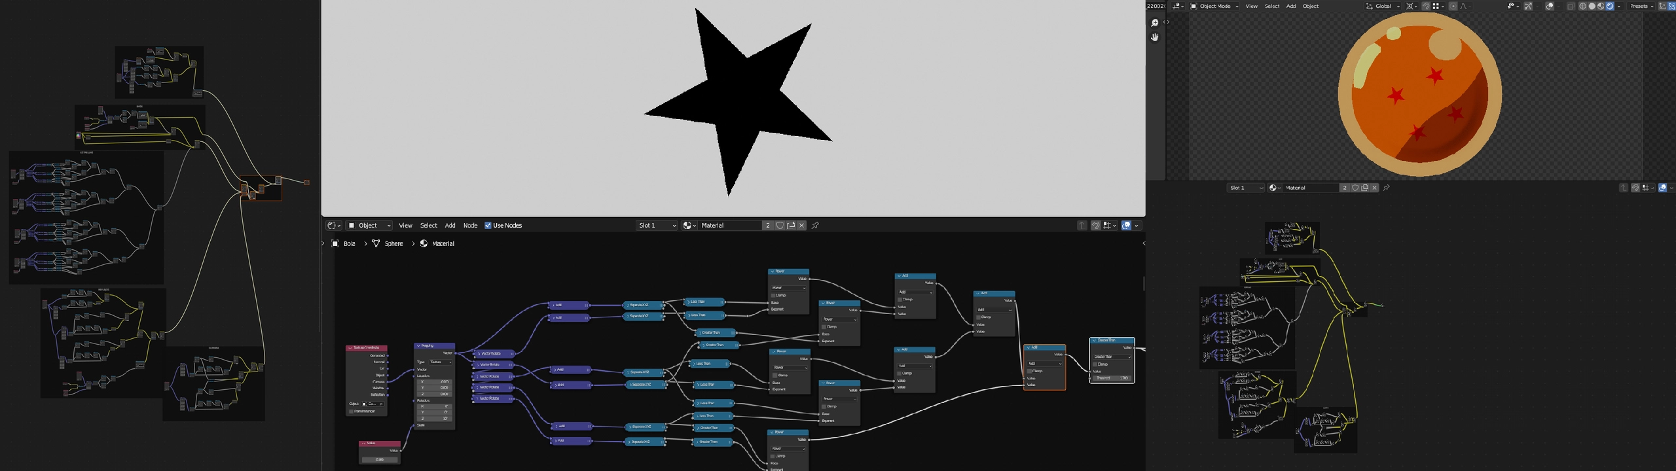Viewport: 1676px width, 471px height.
Task: Toggle fake user shield in center node editor
Action: click(780, 226)
